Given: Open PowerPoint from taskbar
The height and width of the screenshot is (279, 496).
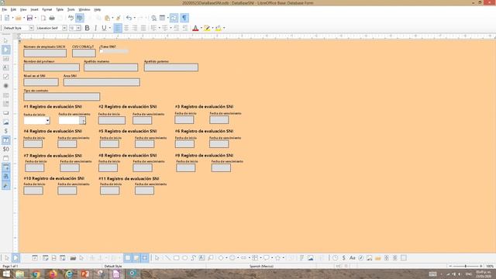Looking at the screenshot, I should tap(84, 274).
